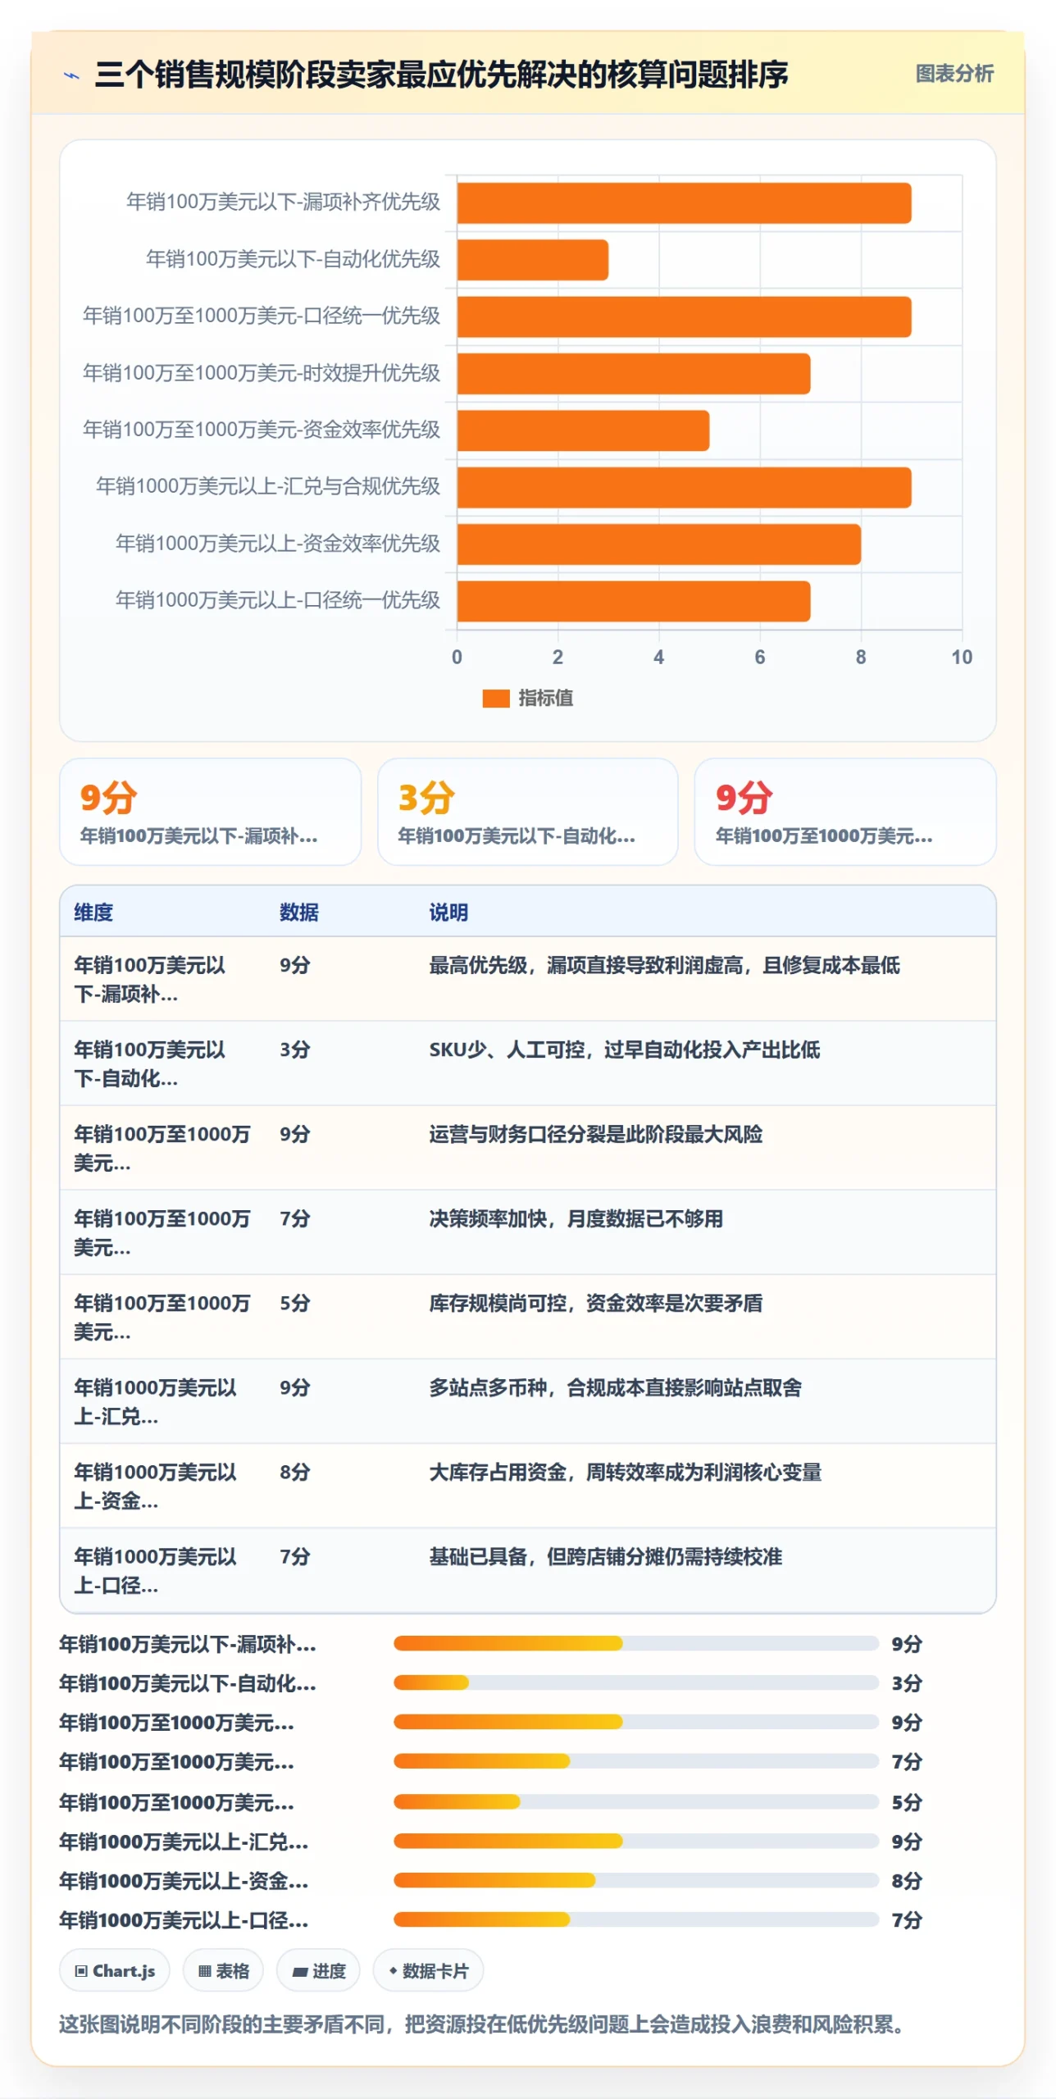This screenshot has height=2099, width=1056.
Task: Click the 图表分析 label in header
Action: click(x=954, y=74)
